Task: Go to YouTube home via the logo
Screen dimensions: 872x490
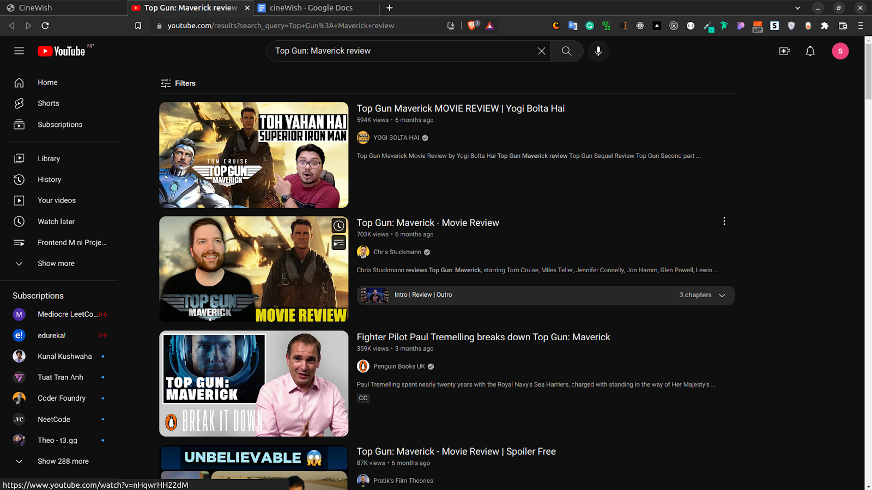Action: pos(62,51)
